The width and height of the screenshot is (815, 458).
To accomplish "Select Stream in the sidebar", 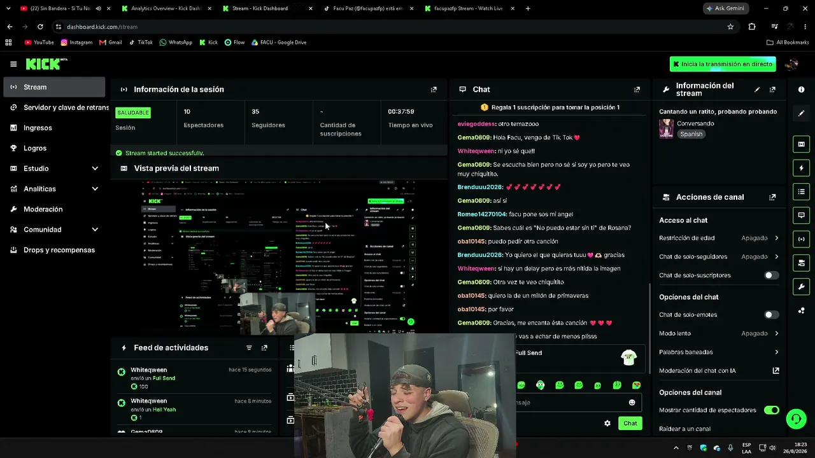I will click(55, 87).
